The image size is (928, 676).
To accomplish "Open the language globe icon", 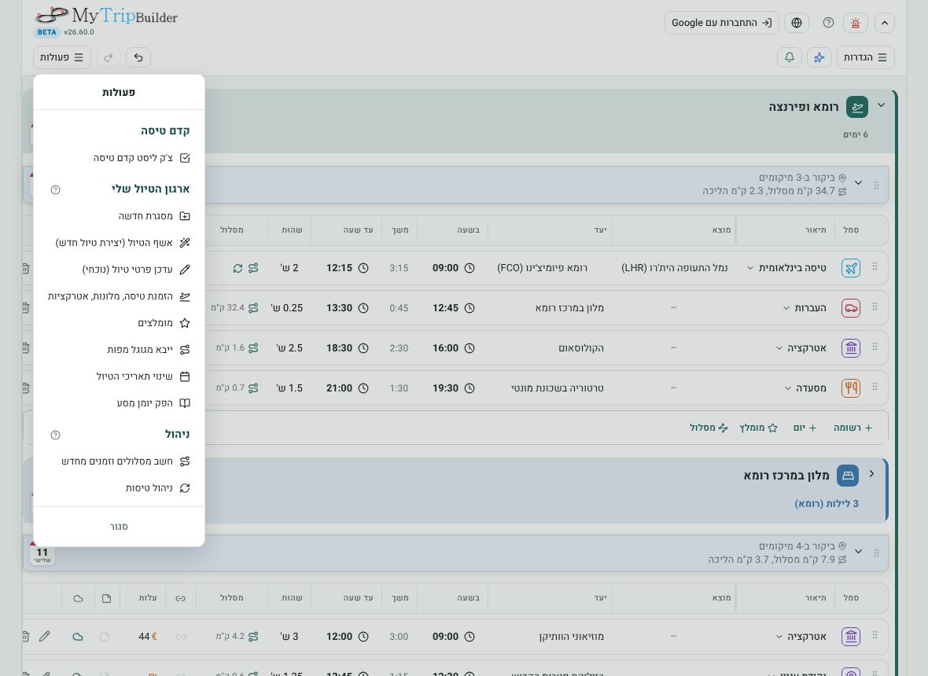I will pos(797,23).
